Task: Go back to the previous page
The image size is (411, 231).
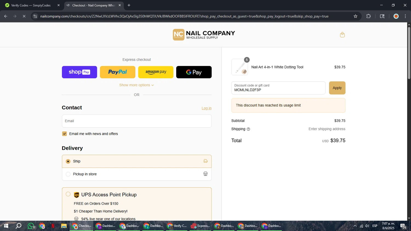Action: coord(5,16)
